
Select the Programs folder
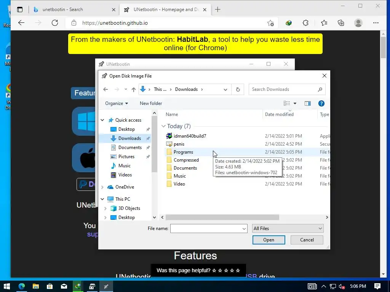pyautogui.click(x=183, y=152)
